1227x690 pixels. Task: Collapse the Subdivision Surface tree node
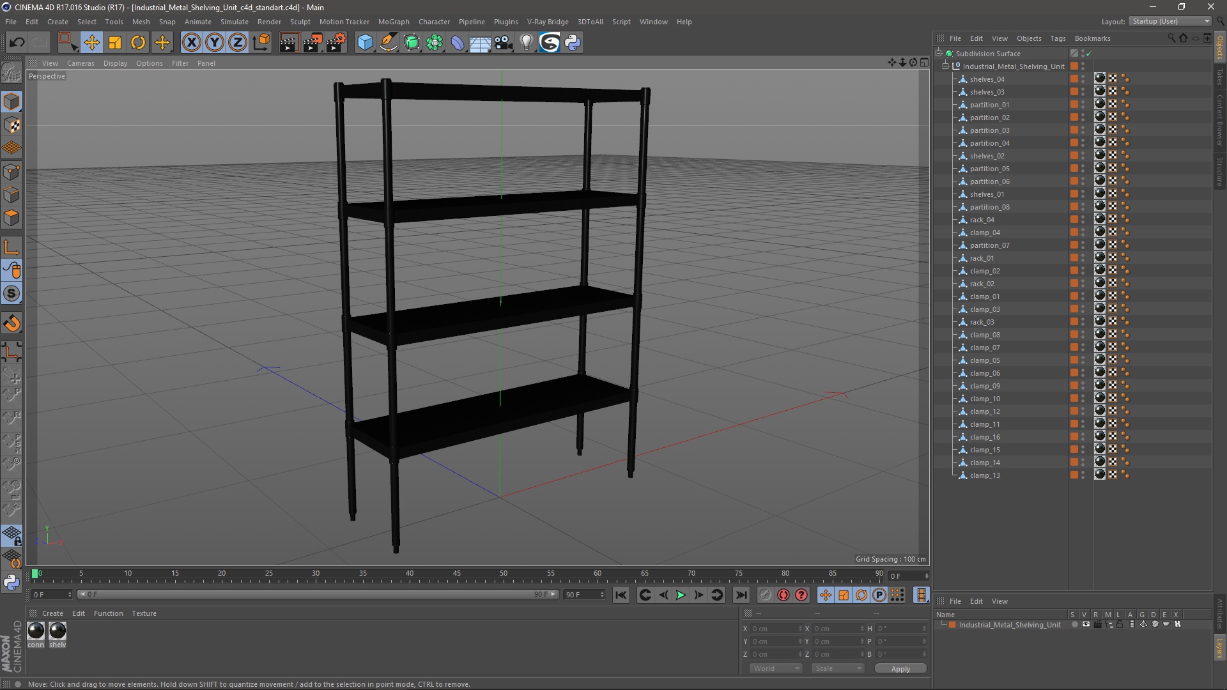coord(939,54)
